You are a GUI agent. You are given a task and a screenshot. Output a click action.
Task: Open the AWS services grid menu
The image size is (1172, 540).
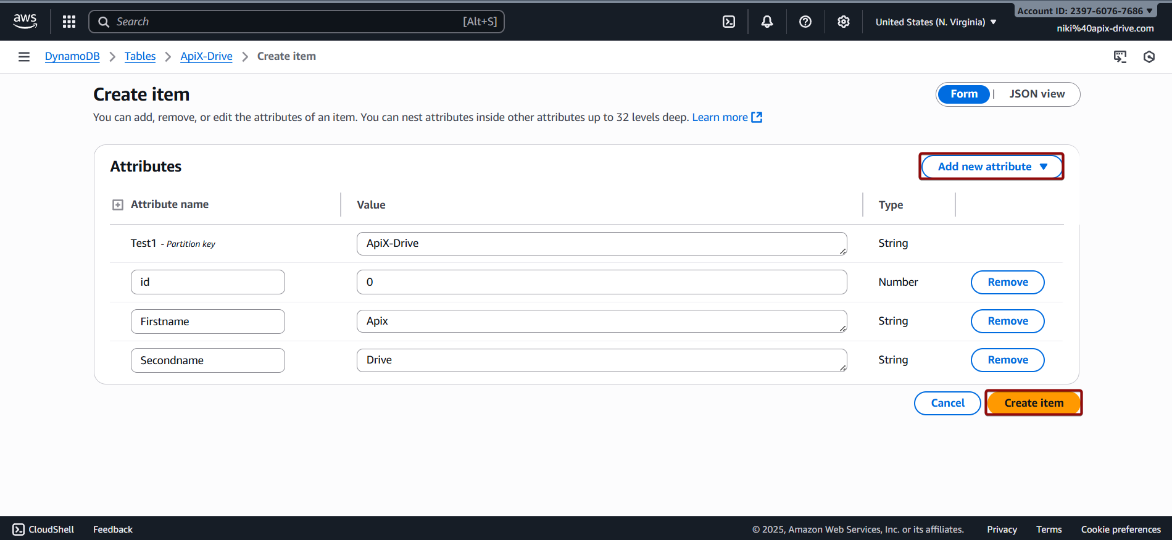69,22
